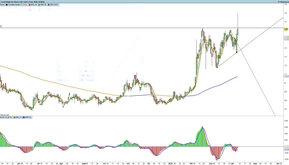Click the 0,7 value on the price axis
The image size is (289, 165).
[286, 109]
